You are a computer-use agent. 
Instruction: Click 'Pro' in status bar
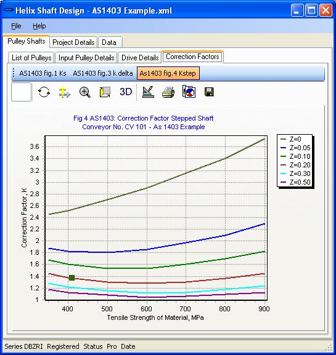click(112, 346)
